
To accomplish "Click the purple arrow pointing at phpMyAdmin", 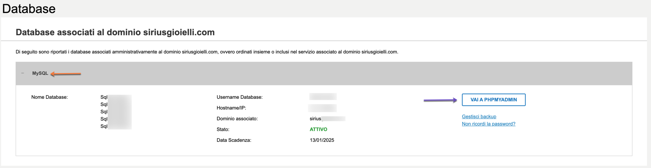I will coord(440,100).
